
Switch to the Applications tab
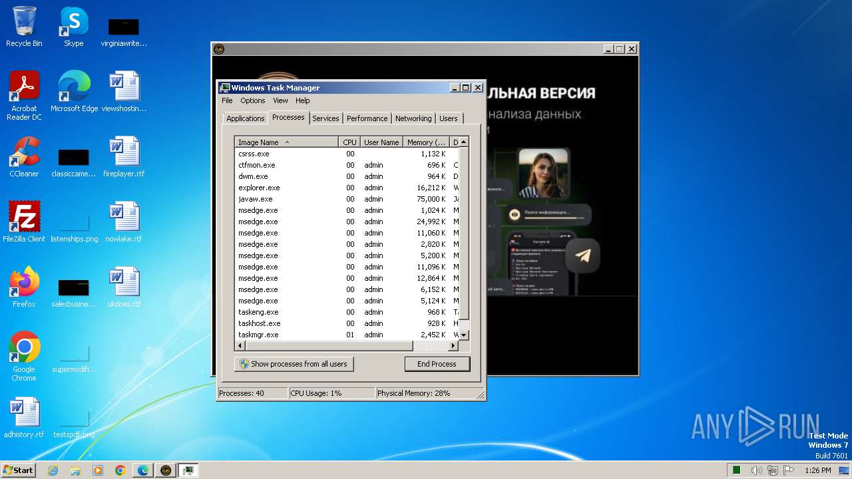pos(245,118)
